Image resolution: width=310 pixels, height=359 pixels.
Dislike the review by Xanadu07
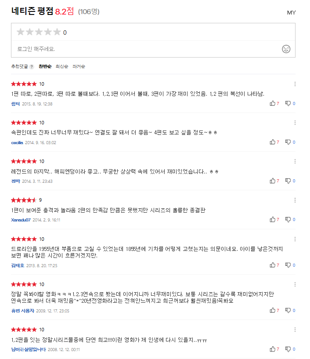[x=288, y=219]
